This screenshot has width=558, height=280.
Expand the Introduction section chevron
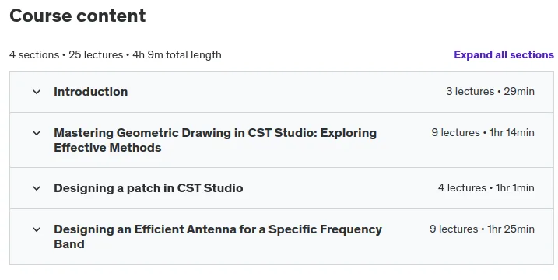pos(37,92)
